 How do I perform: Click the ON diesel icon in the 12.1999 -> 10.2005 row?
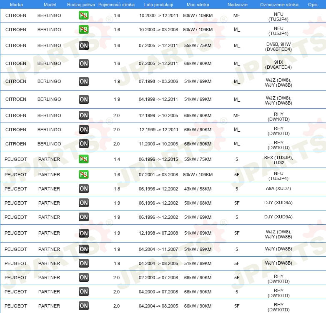83,115
